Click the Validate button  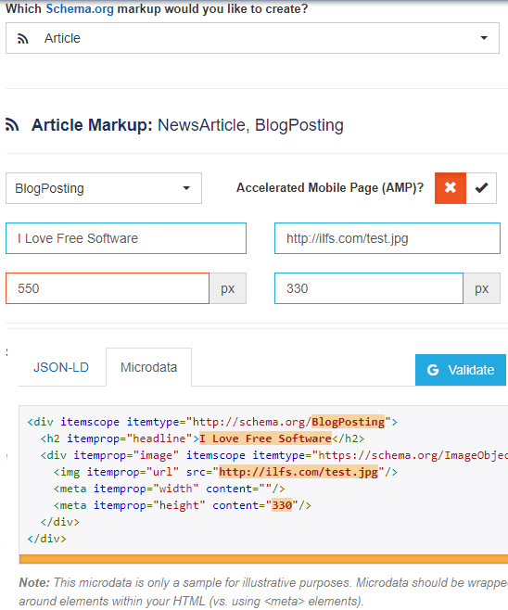tap(461, 370)
